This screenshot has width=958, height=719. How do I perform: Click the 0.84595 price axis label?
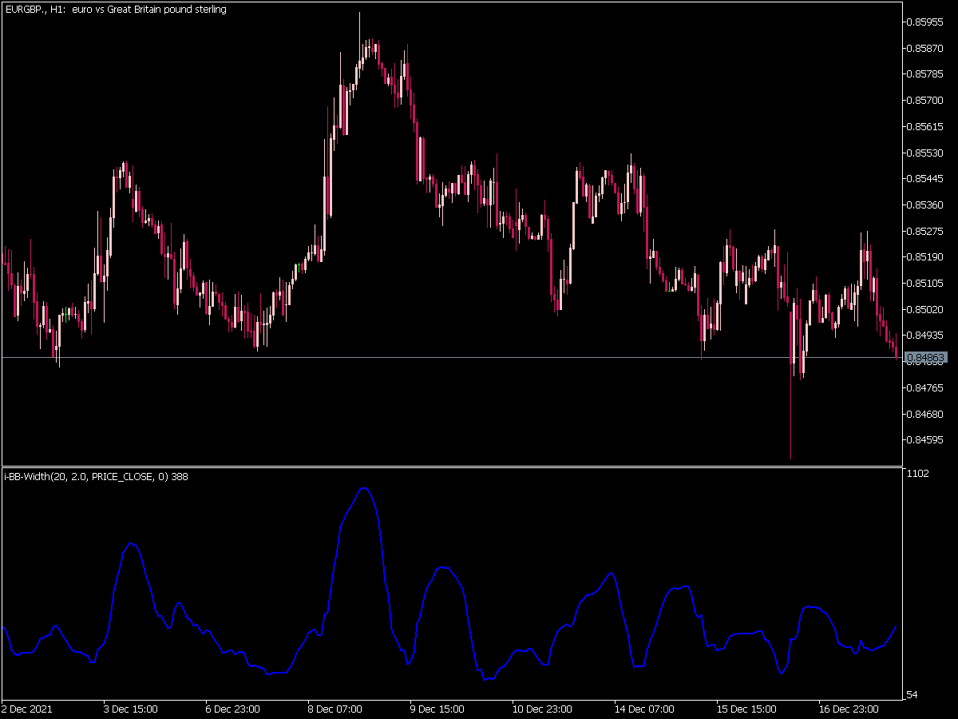click(927, 439)
